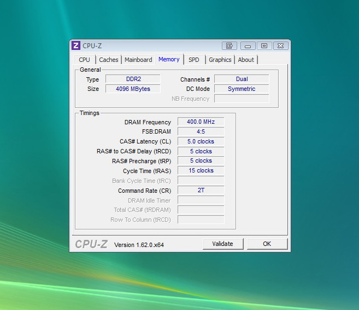Open the Caches tab
The width and height of the screenshot is (359, 310).
tap(109, 60)
